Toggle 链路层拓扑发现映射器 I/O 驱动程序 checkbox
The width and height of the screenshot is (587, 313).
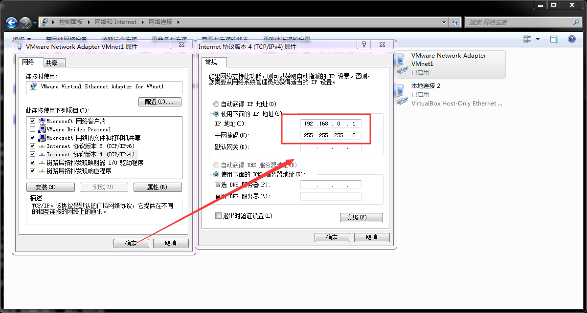coord(32,163)
